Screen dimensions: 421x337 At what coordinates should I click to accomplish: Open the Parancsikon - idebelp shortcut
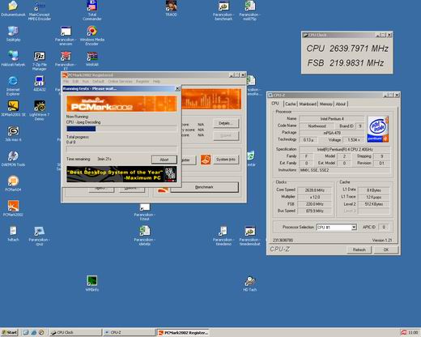145,236
